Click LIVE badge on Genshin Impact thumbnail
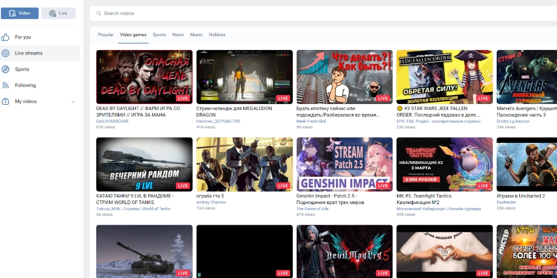Screen dimensions: 557x278 coord(383,186)
